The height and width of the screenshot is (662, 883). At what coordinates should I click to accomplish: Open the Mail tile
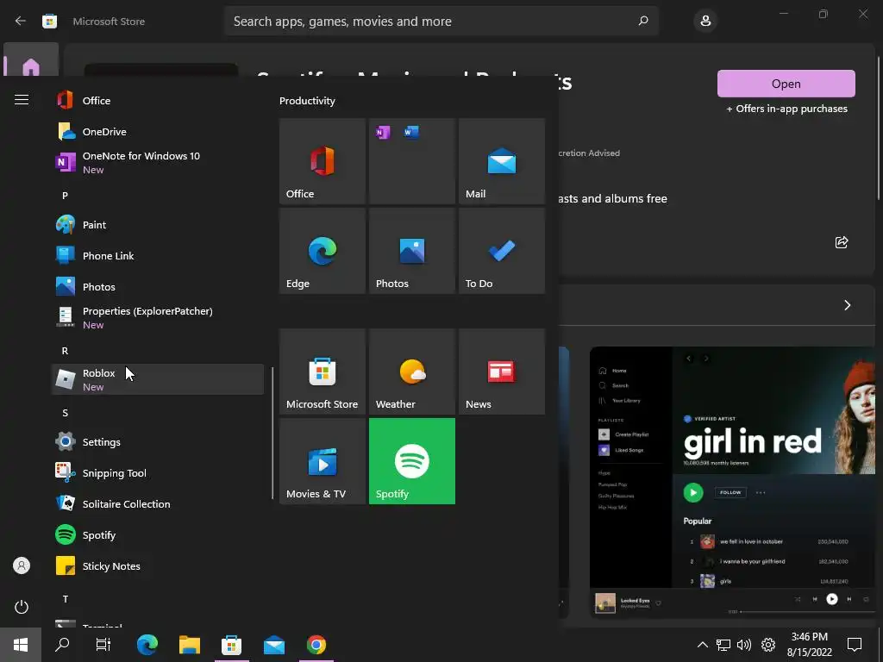[x=502, y=161]
